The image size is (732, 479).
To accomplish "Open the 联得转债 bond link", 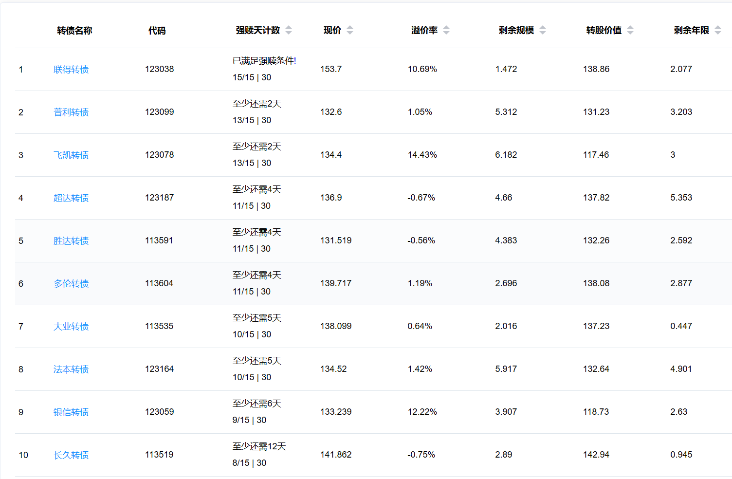I will [x=71, y=70].
